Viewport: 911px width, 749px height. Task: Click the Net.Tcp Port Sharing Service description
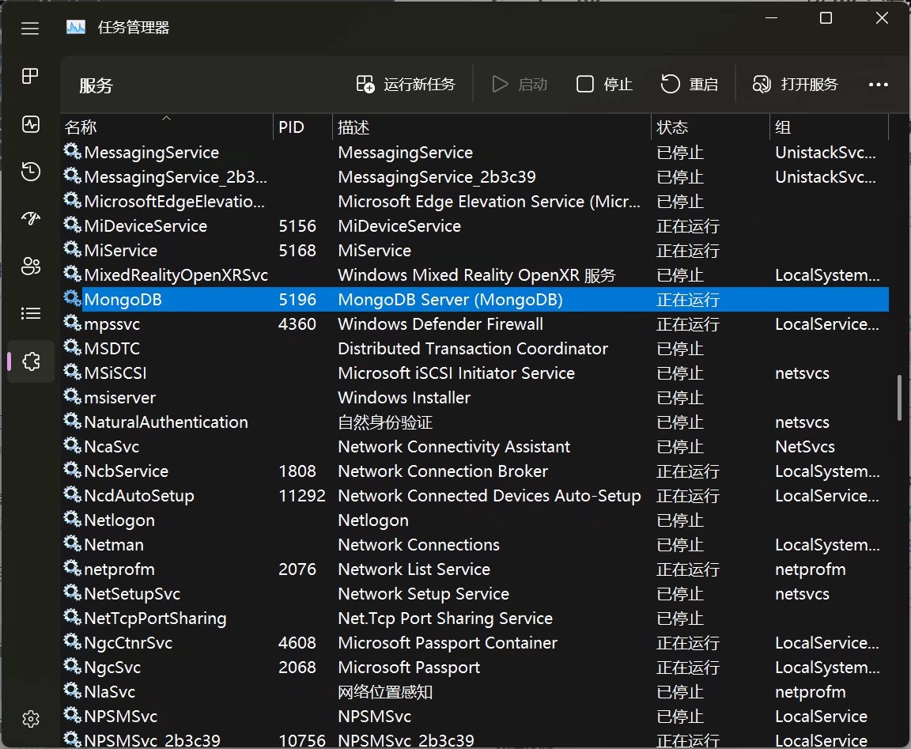(x=445, y=618)
